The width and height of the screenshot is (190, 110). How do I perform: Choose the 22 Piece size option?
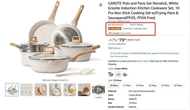[x=178, y=86]
